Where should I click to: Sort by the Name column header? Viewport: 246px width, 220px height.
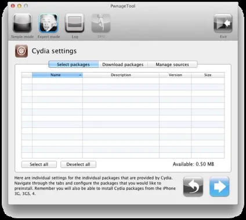click(x=57, y=75)
